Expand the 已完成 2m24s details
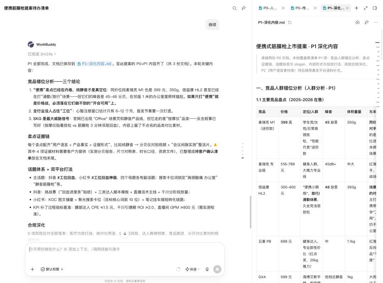Screen dimensions: 383x283 [x=42, y=54]
